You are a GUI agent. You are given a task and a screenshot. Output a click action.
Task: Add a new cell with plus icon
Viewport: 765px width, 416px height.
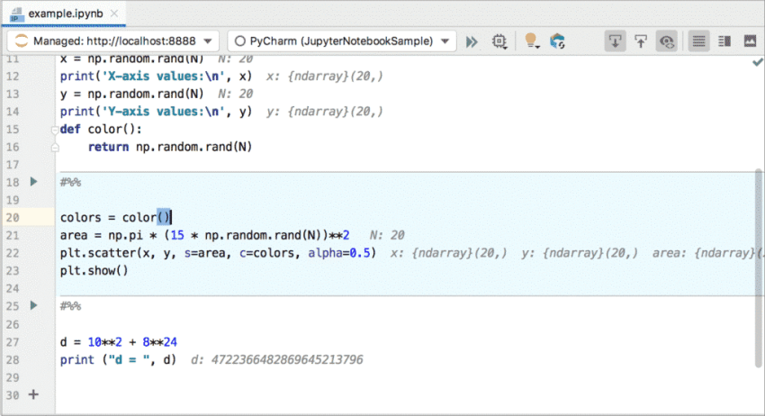tap(34, 394)
